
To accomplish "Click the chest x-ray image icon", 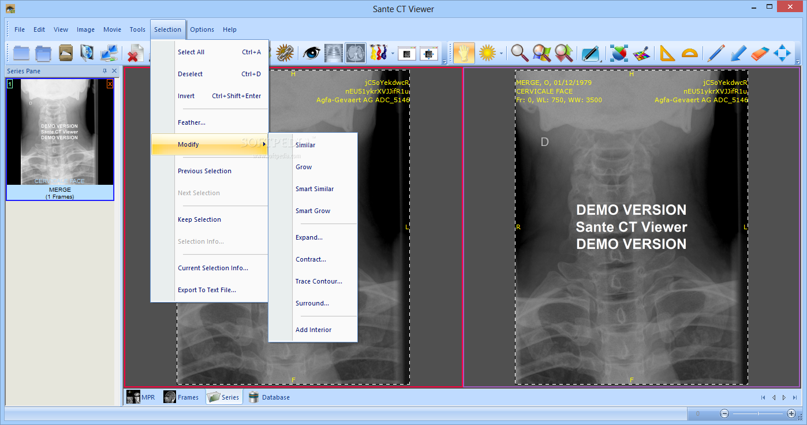I will pyautogui.click(x=334, y=53).
